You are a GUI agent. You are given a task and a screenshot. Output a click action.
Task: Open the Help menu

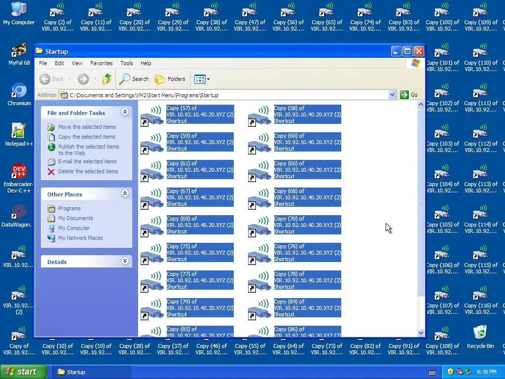tap(145, 63)
